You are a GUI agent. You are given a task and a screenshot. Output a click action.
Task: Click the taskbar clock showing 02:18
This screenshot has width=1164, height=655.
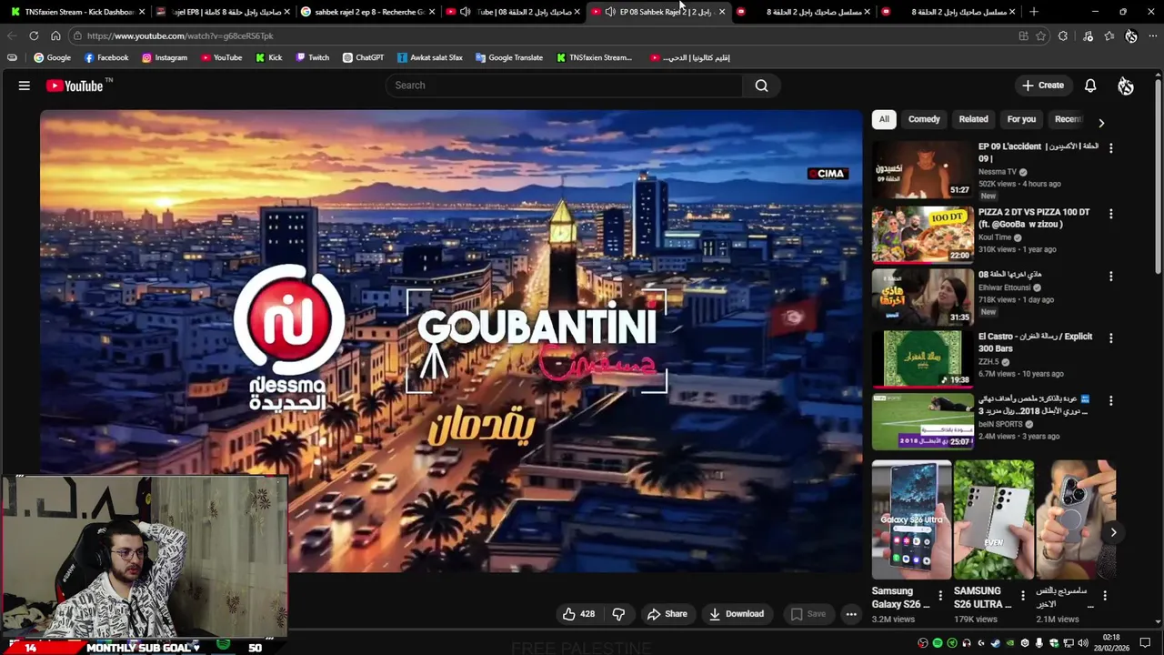pos(1111,643)
